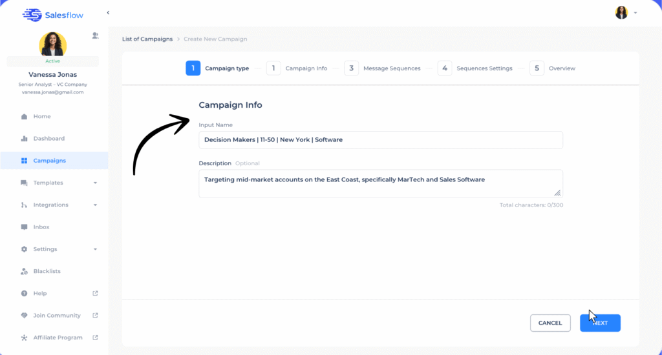Open Help external link icon
Viewport: 662px width, 355px height.
tap(95, 294)
